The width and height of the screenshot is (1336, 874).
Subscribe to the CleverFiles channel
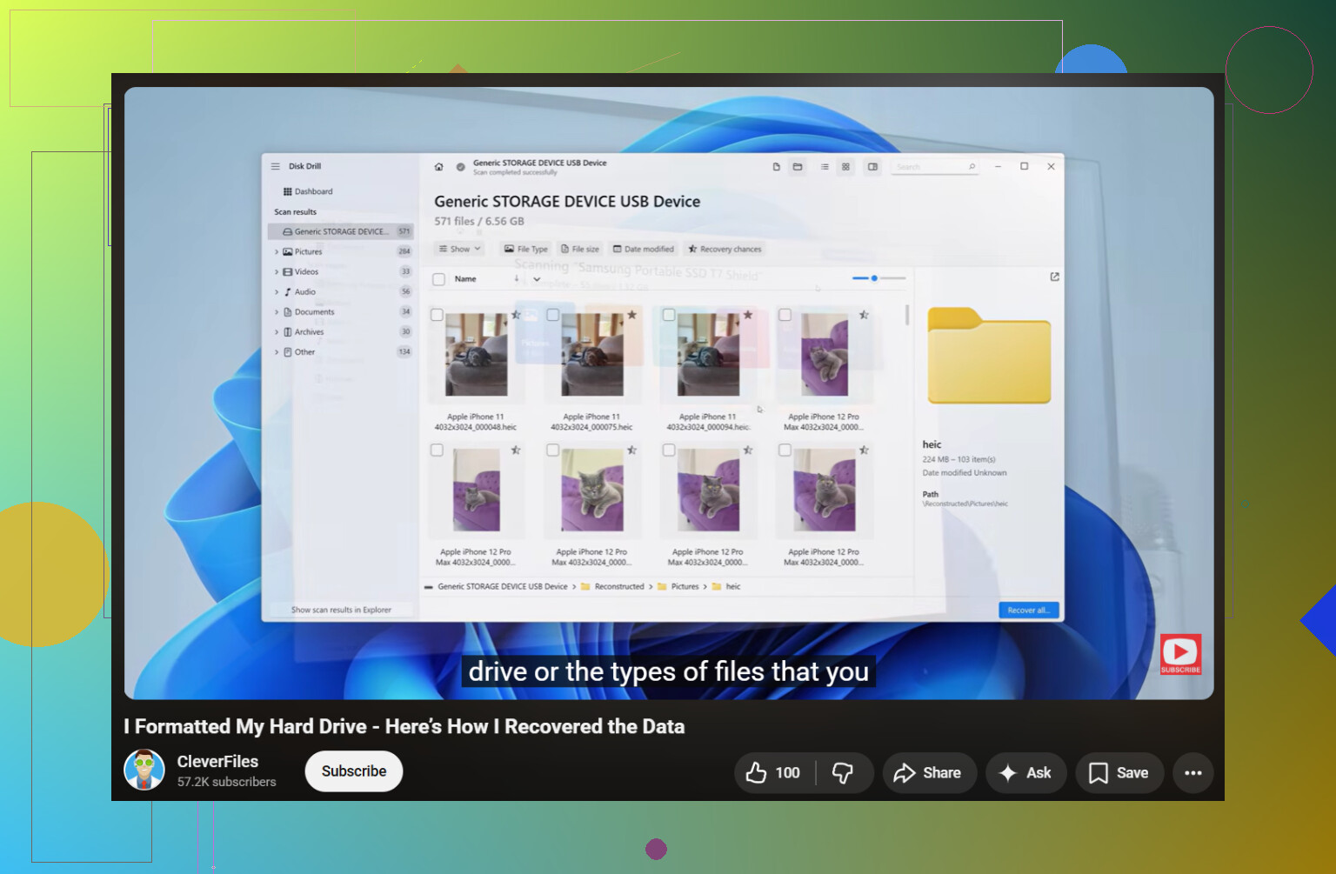(354, 771)
